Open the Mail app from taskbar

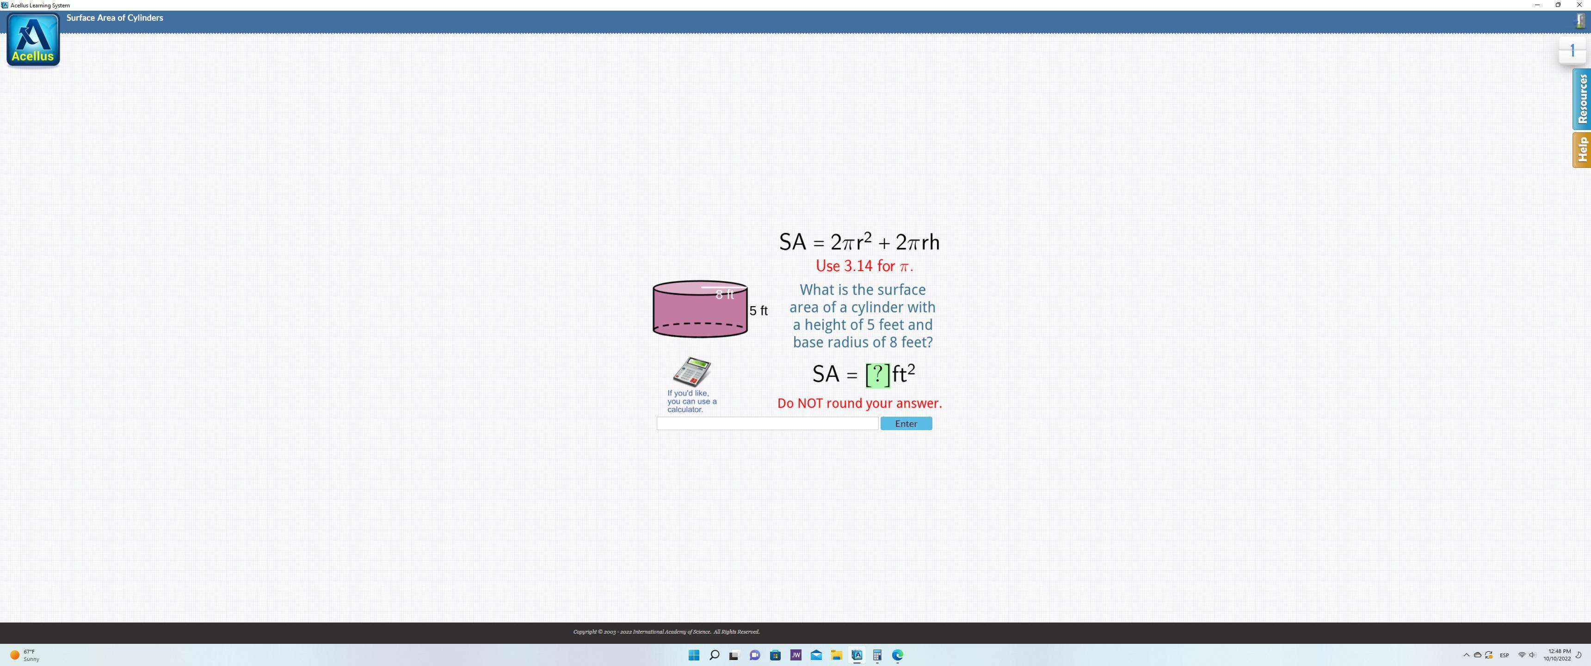click(816, 655)
